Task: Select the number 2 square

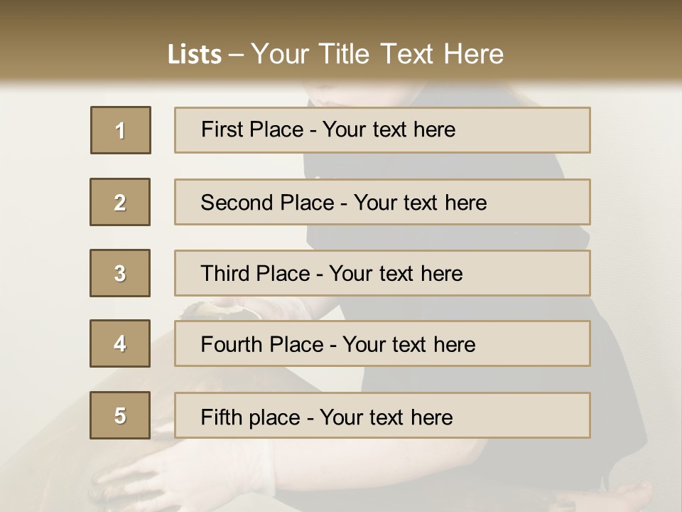Action: click(x=120, y=202)
